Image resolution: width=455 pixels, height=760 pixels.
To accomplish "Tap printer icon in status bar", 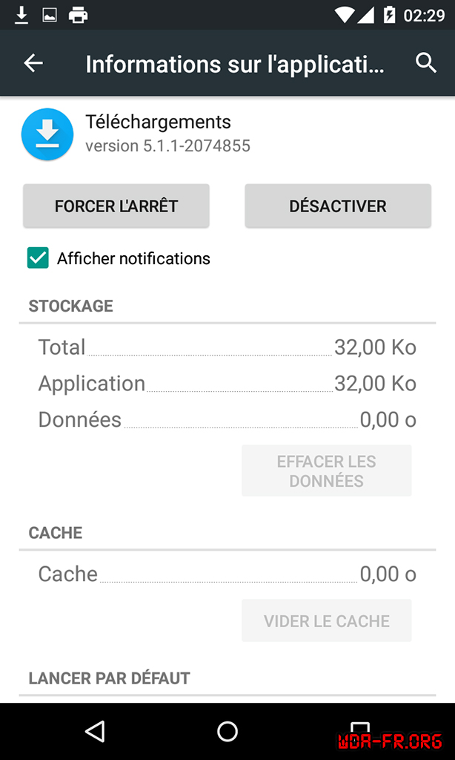I will (78, 14).
